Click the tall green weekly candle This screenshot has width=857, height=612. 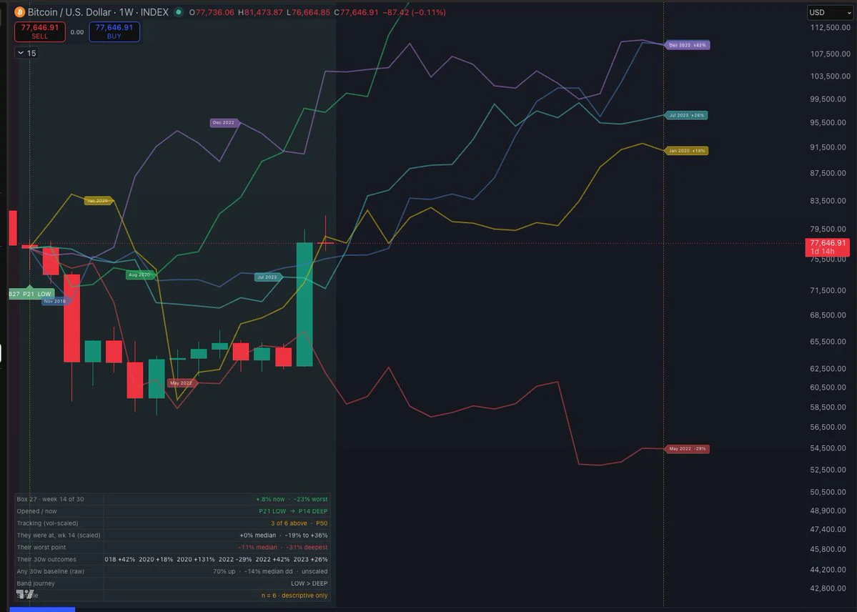(304, 304)
